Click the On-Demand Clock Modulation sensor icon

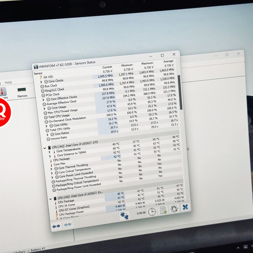tap(46, 122)
